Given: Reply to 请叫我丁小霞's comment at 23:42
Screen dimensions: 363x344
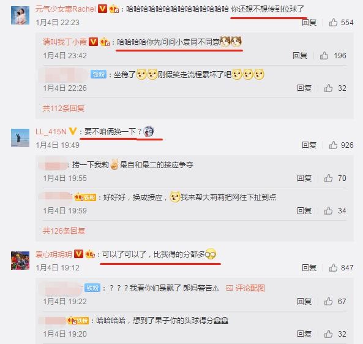Looking at the screenshot, I should click(x=300, y=56).
